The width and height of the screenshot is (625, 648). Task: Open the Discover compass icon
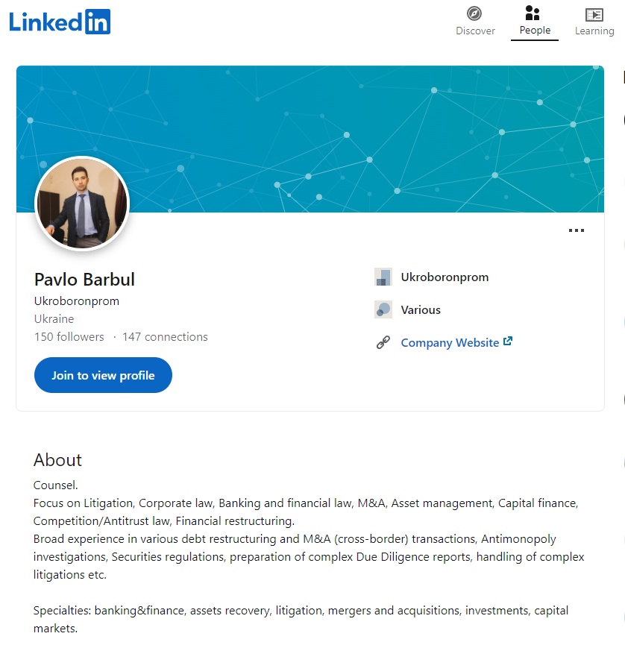point(474,13)
